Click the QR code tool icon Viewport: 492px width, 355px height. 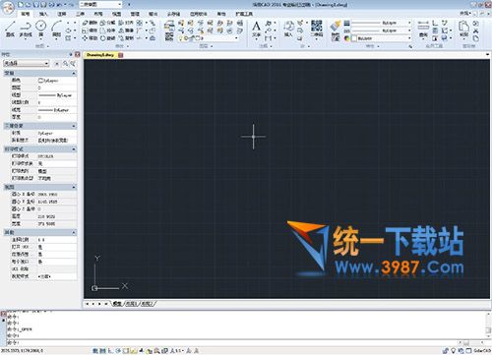click(317, 29)
